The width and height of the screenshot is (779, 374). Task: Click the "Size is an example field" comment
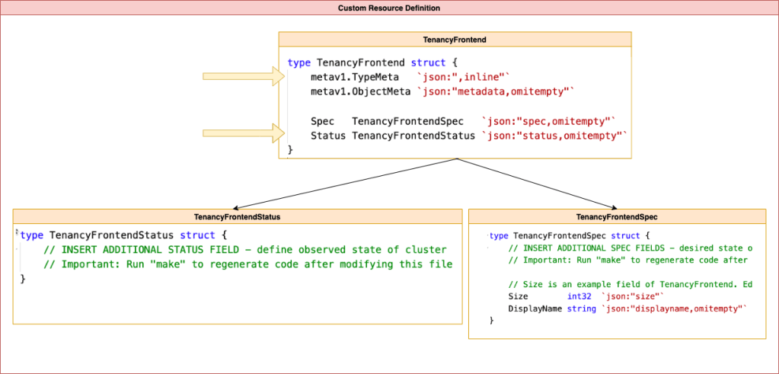pyautogui.click(x=630, y=284)
